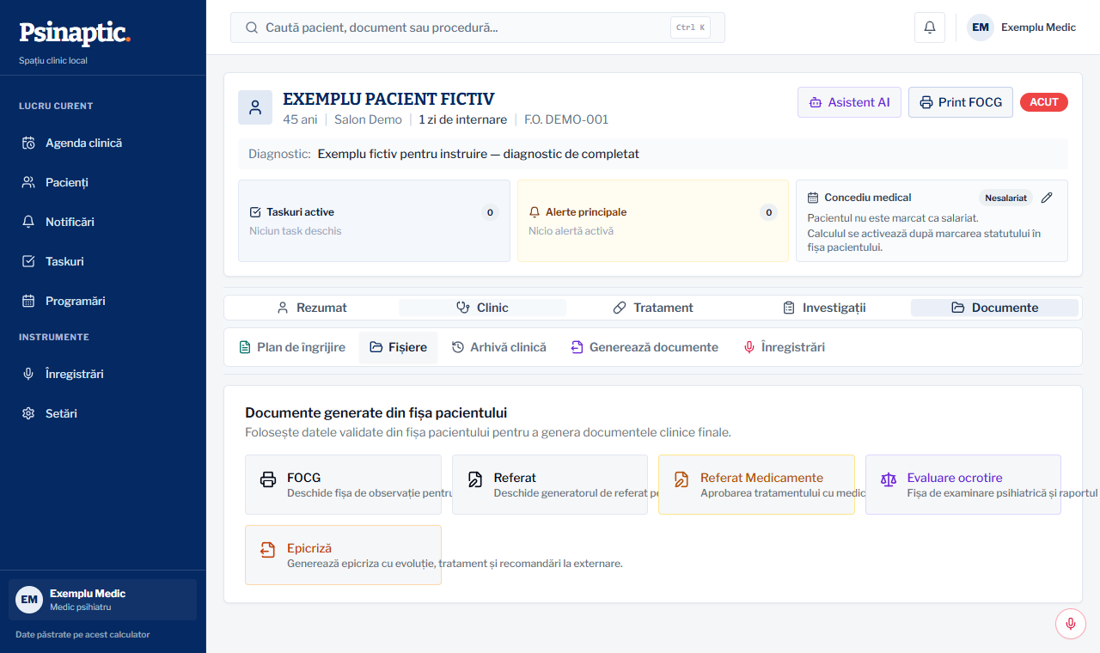This screenshot has width=1100, height=653.
Task: Go to Pacienți in the sidebar
Action: 103,182
